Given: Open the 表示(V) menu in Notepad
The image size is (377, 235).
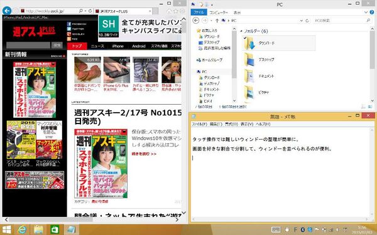Looking at the screenshot, I should 247,124.
